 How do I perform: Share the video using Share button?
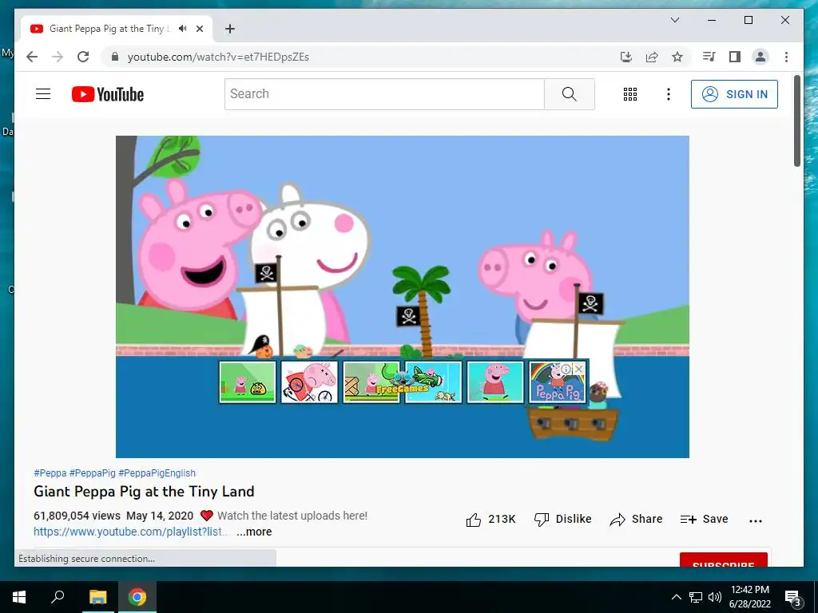click(x=636, y=519)
